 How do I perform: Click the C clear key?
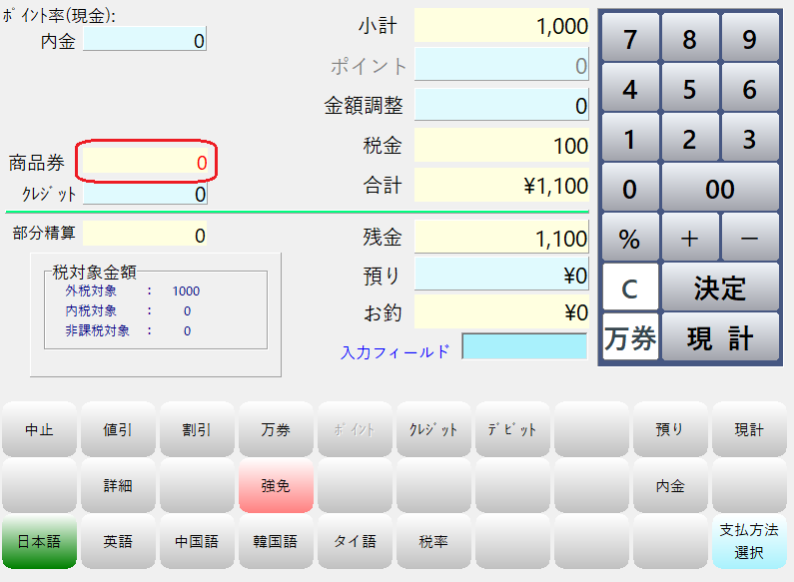click(629, 289)
